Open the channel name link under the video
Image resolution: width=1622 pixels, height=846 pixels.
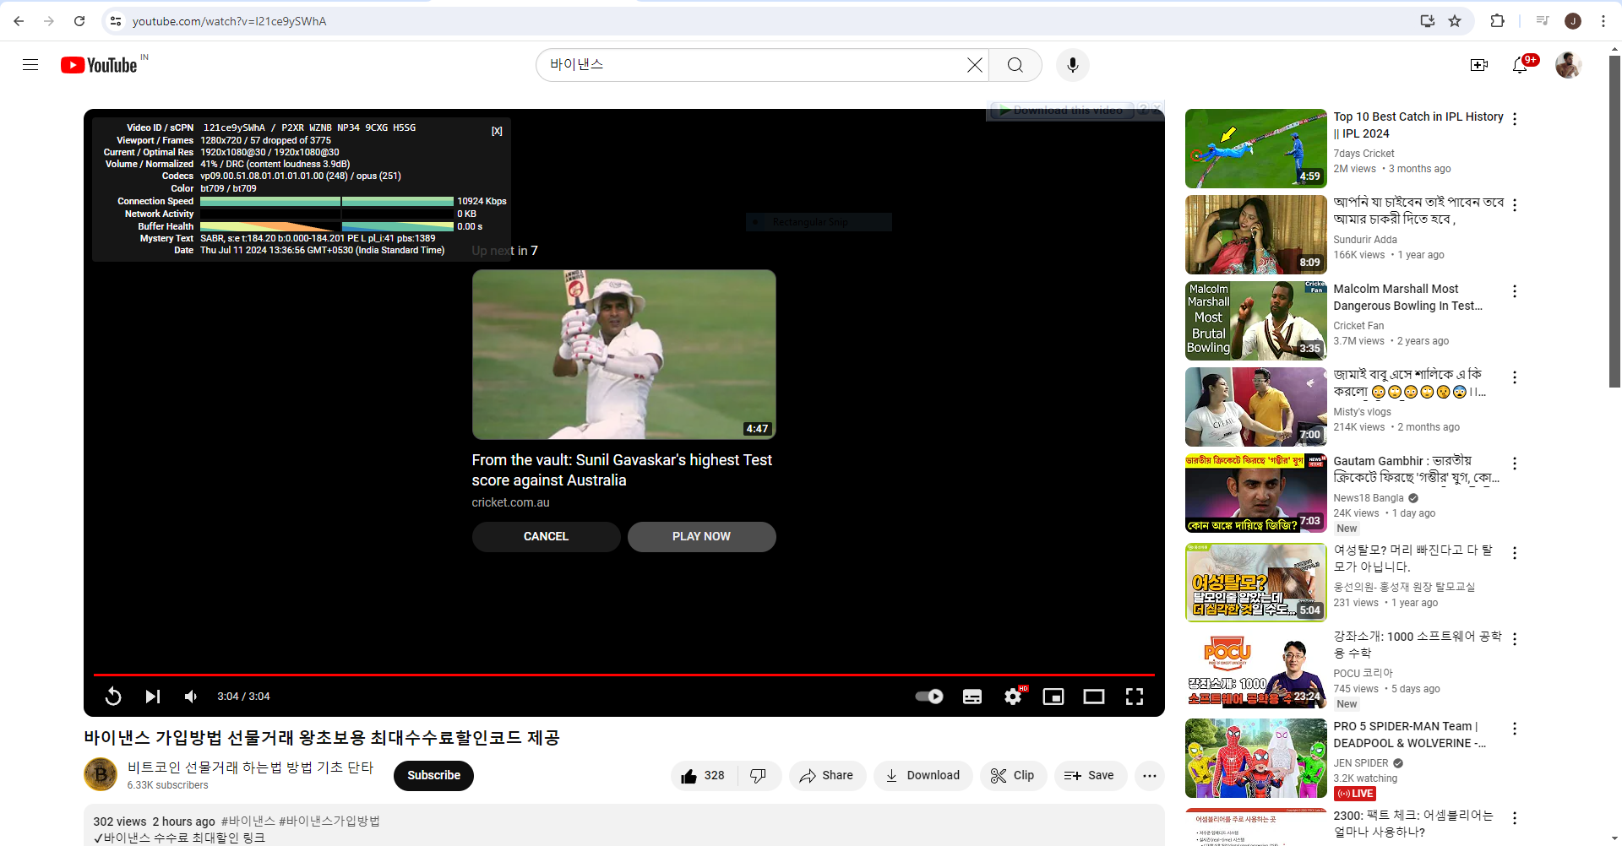(251, 767)
